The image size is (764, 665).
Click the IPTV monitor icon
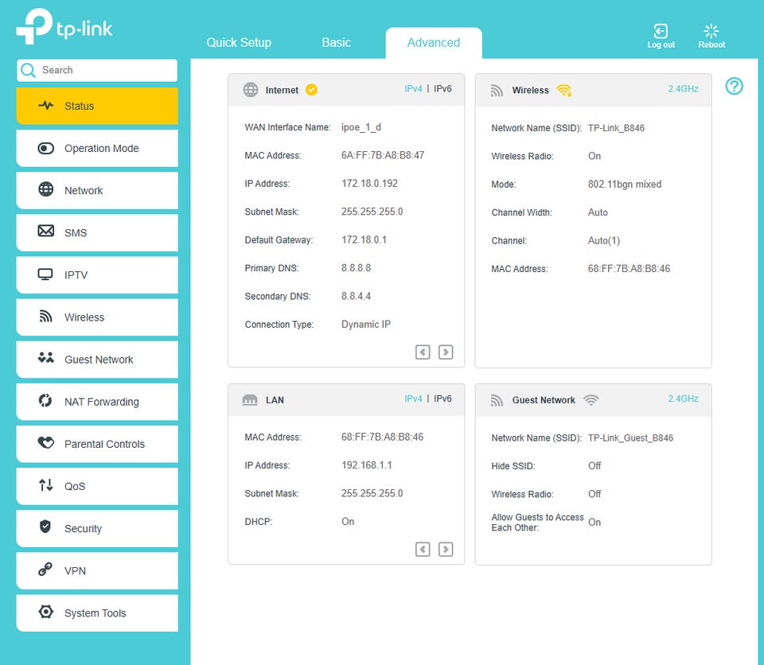tap(45, 274)
